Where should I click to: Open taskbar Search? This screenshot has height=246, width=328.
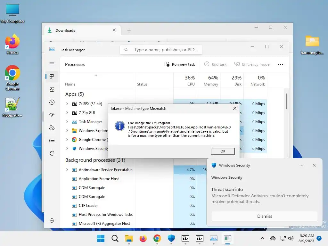[115, 238]
